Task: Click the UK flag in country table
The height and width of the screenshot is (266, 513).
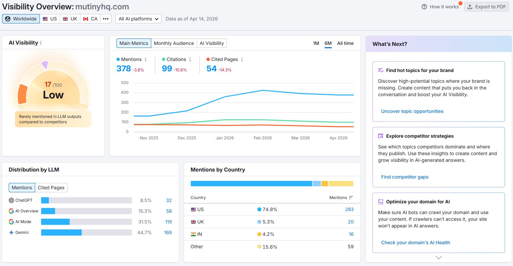Action: 193,222
